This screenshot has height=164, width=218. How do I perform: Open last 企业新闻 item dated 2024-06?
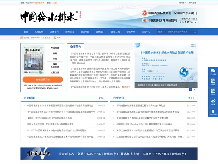(61, 137)
